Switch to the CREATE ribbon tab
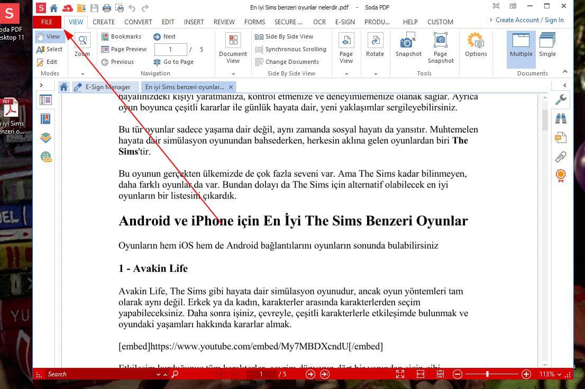585x389 pixels. tap(104, 22)
